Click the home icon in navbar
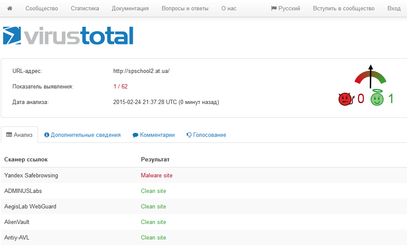 click(x=10, y=8)
